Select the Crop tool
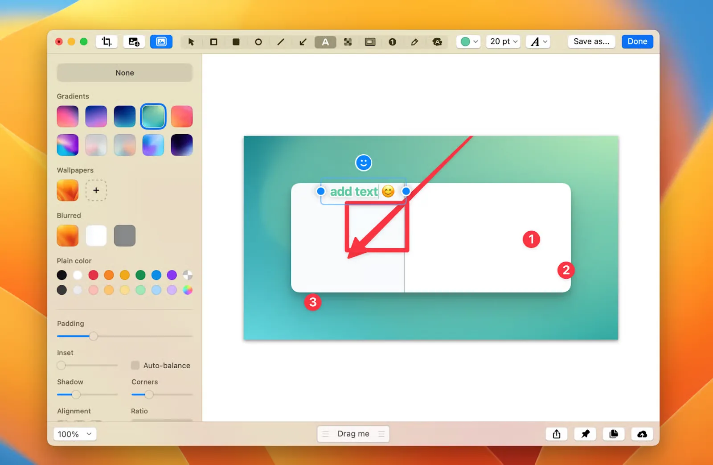The width and height of the screenshot is (713, 465). [x=107, y=41]
